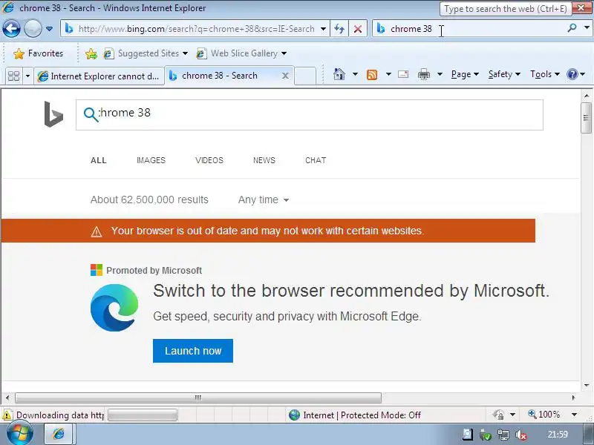The width and height of the screenshot is (594, 445).
Task: Go back using the Back arrow button
Action: [x=11, y=29]
